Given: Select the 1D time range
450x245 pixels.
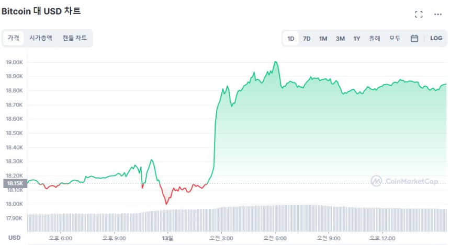Looking at the screenshot, I should (x=291, y=38).
